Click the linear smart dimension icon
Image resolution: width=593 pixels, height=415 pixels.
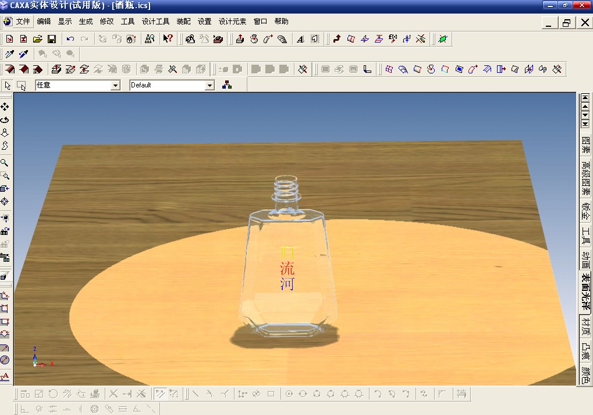click(5, 296)
